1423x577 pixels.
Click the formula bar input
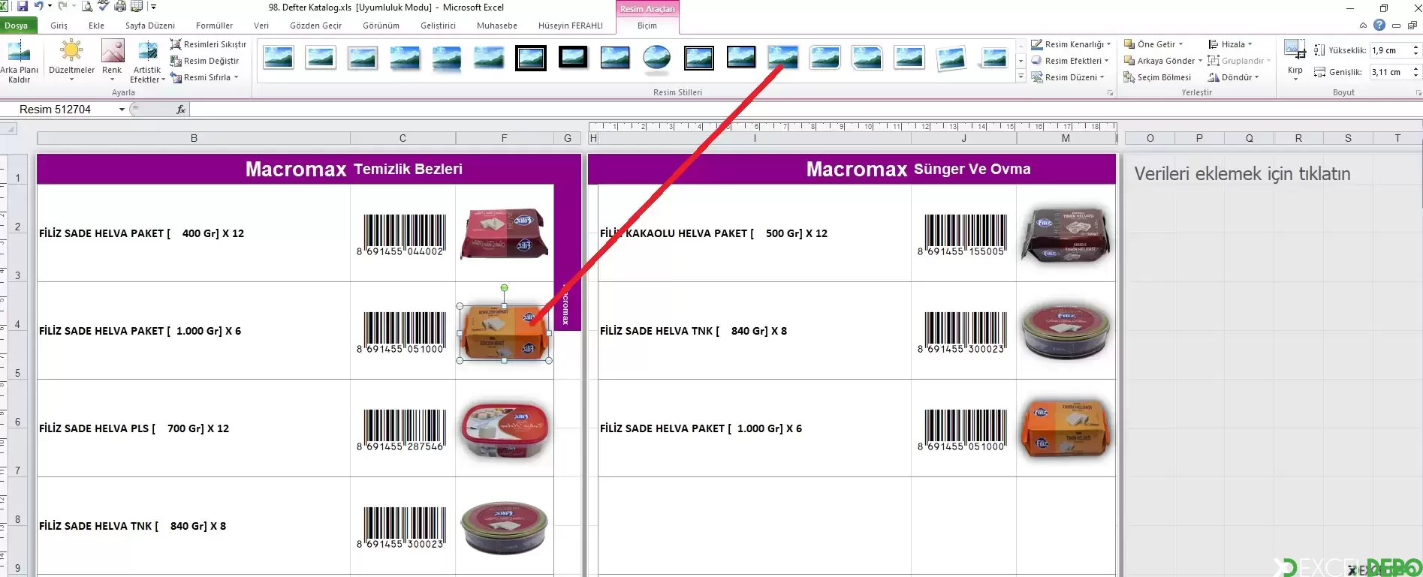(805, 110)
